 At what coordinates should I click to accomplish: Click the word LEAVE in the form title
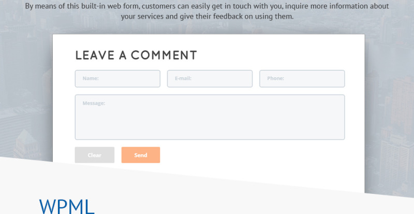[x=95, y=55]
